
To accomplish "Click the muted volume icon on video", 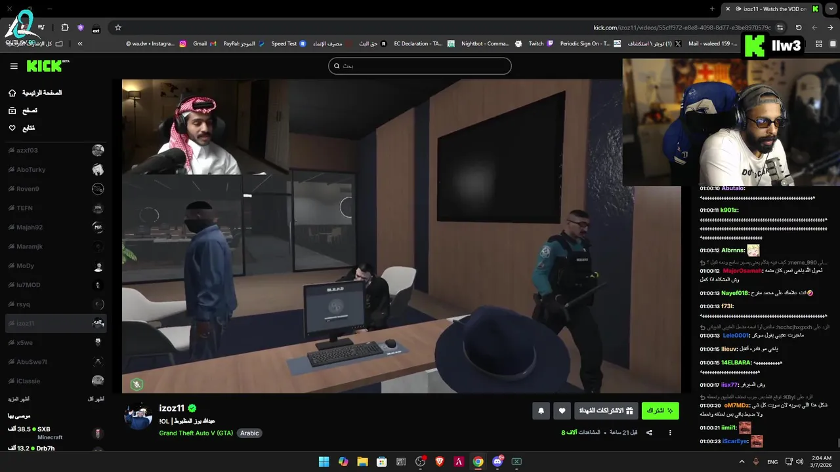I will tap(136, 384).
